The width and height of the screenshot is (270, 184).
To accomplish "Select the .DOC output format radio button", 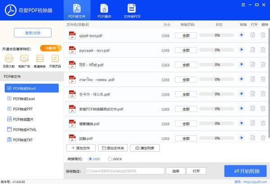I will tap(91, 159).
